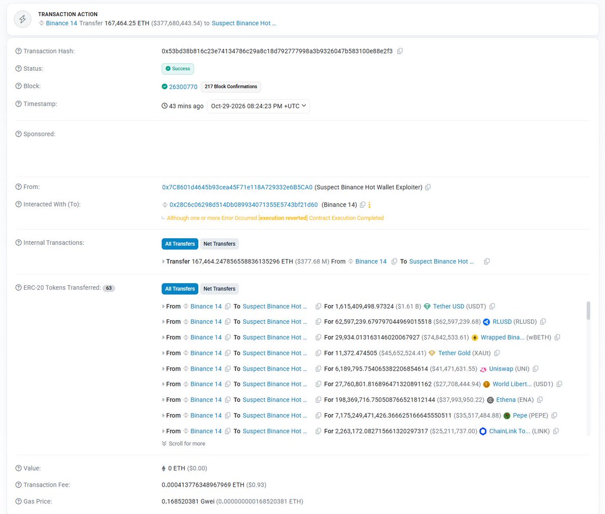Expand the Pepe (PEPE) transfer row
Screen dimensions: 605x514
click(163, 416)
